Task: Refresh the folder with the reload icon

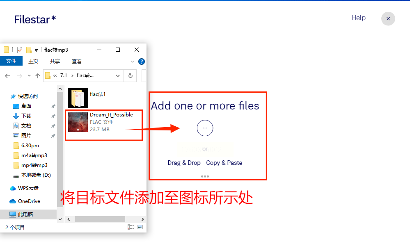Action: 130,75
